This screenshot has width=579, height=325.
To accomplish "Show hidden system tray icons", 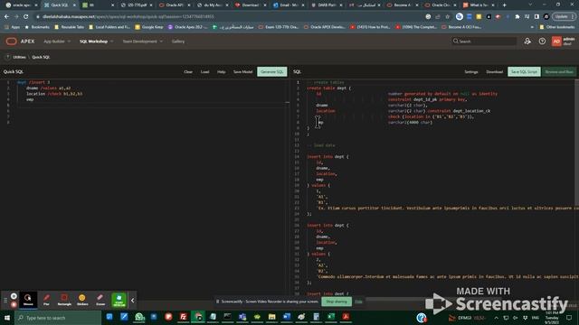I will [x=497, y=318].
